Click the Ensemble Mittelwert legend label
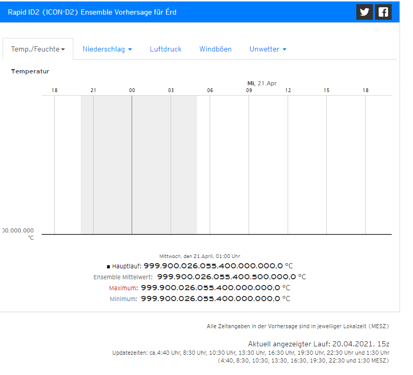Image resolution: width=413 pixels, height=375 pixels. click(x=123, y=277)
